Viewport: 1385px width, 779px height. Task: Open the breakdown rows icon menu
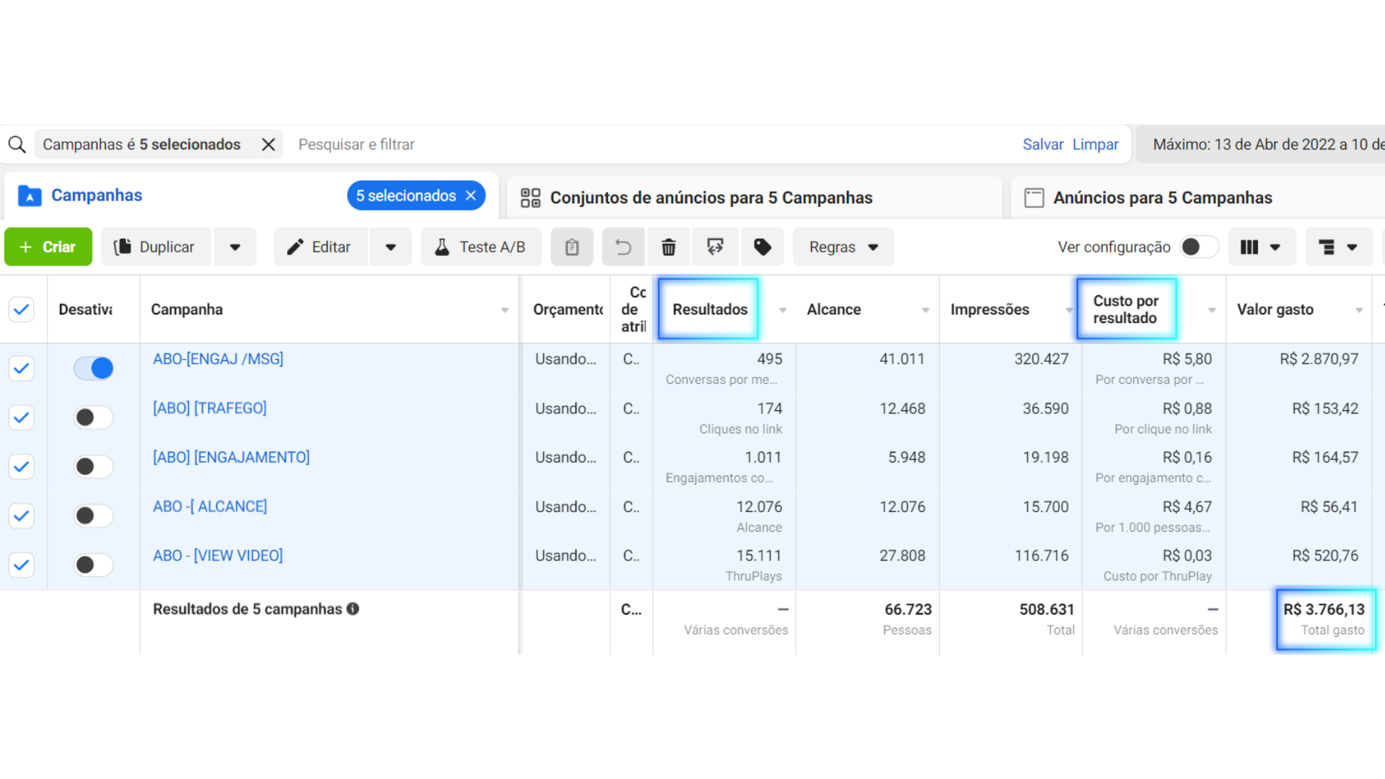point(1337,247)
